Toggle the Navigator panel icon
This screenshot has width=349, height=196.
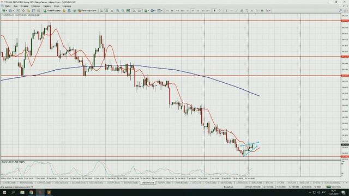(28, 11)
